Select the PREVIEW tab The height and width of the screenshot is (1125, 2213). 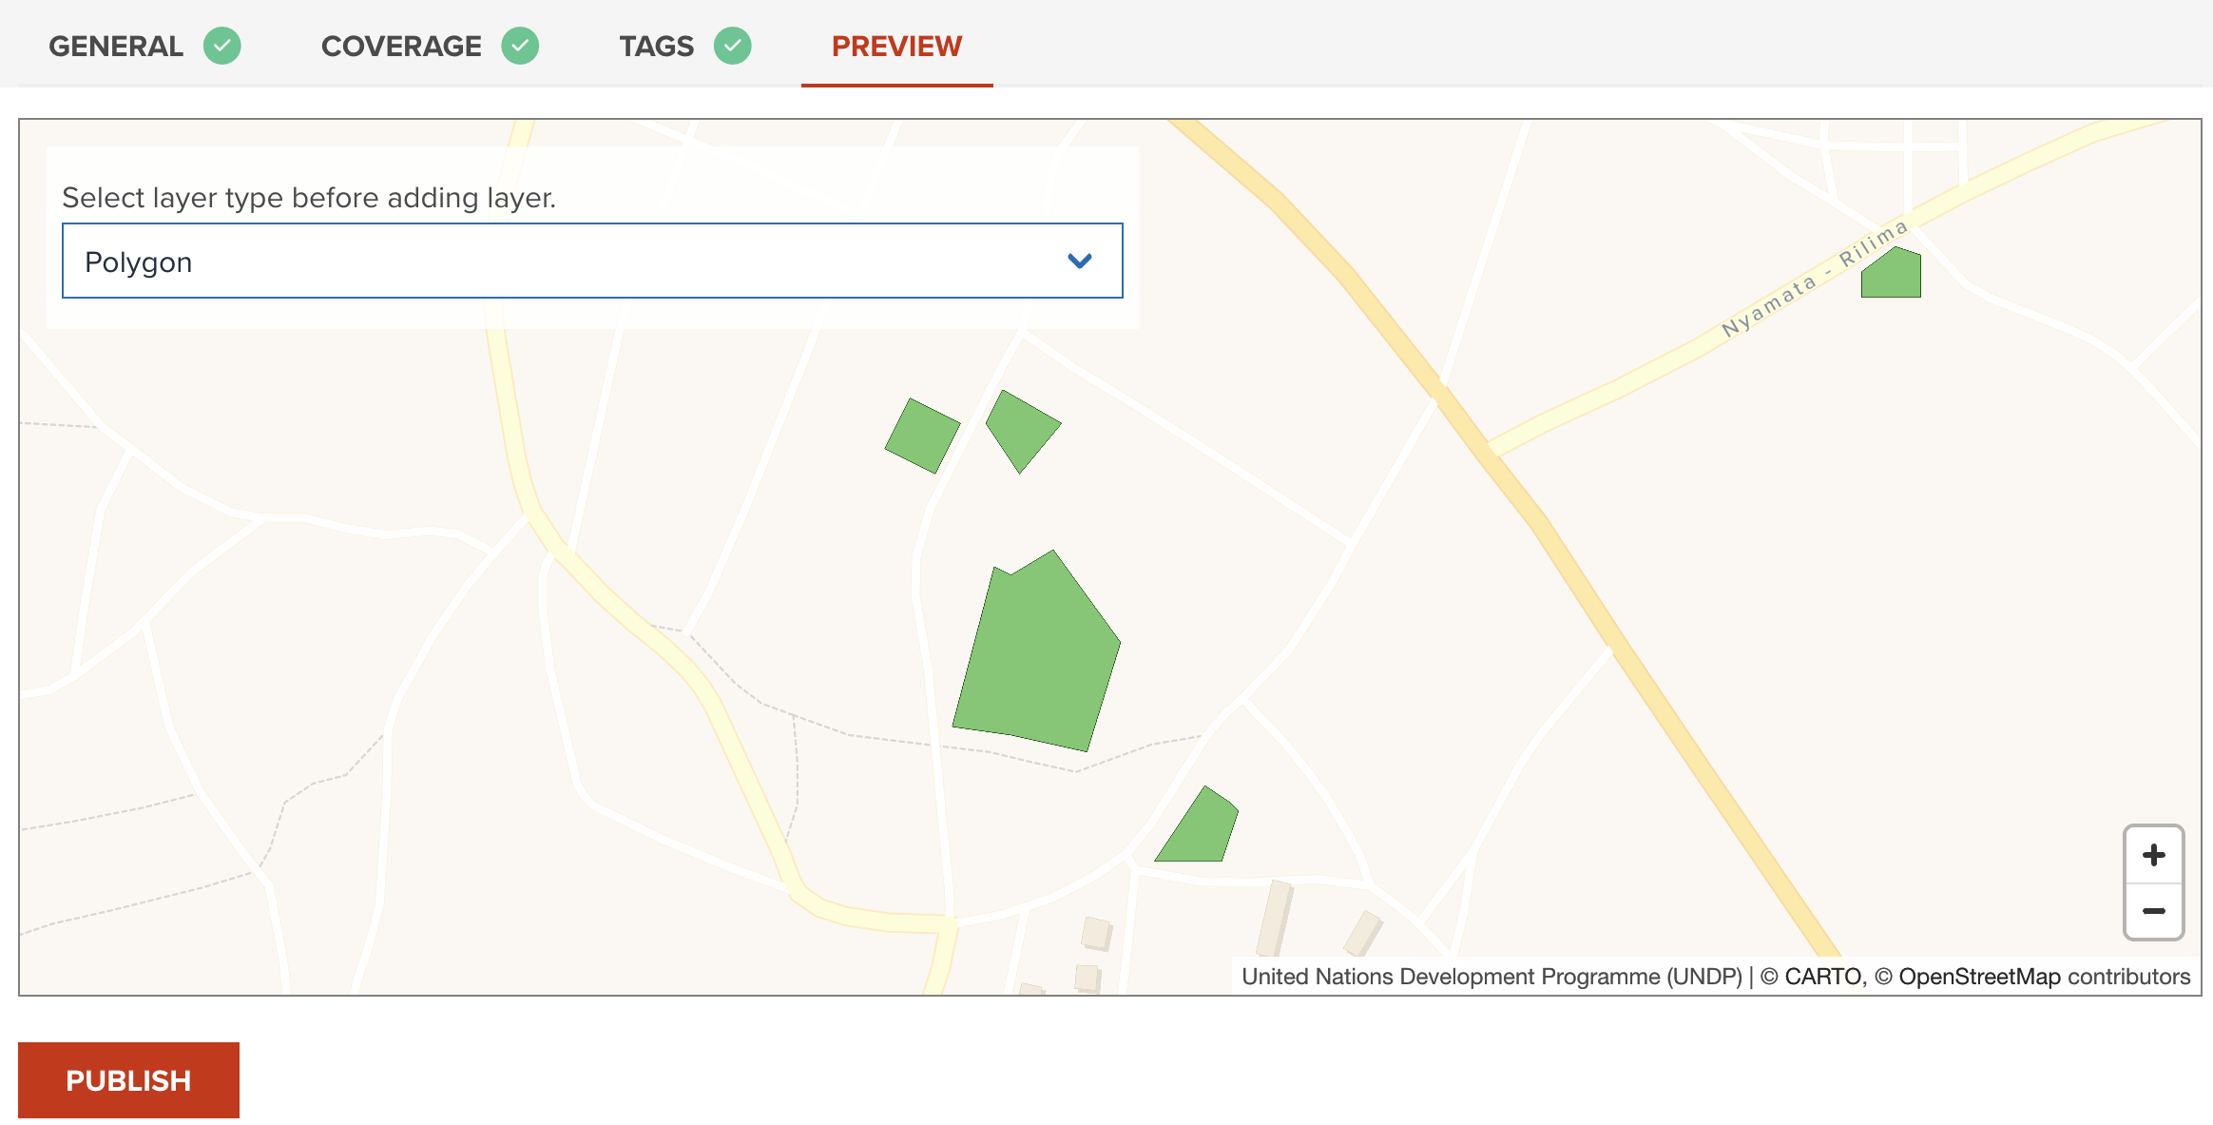click(x=895, y=45)
